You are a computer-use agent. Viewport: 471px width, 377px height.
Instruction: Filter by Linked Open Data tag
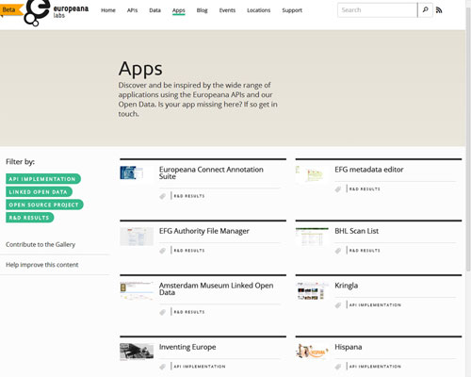coord(39,192)
